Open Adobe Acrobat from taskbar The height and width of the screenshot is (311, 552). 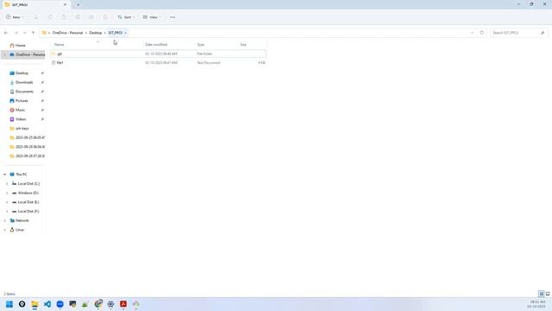(x=123, y=304)
